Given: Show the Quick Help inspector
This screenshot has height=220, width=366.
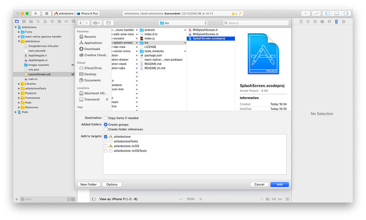Looking at the screenshot, I should tap(315, 22).
